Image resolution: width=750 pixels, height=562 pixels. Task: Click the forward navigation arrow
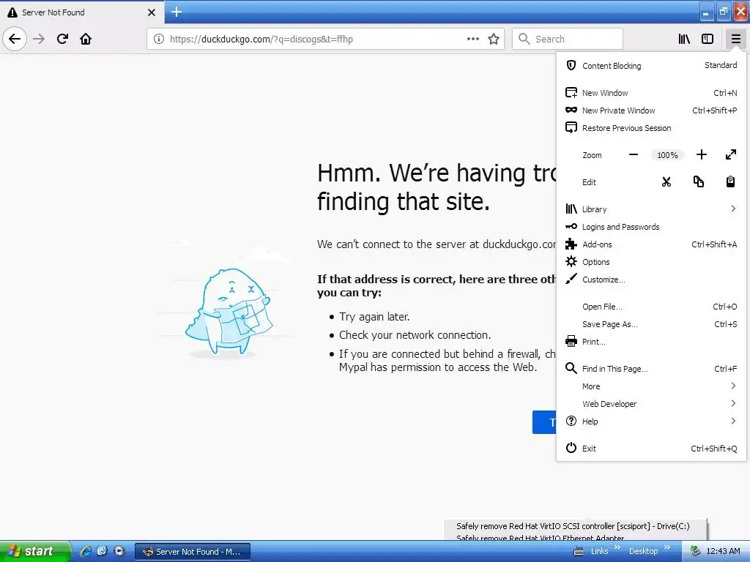40,39
